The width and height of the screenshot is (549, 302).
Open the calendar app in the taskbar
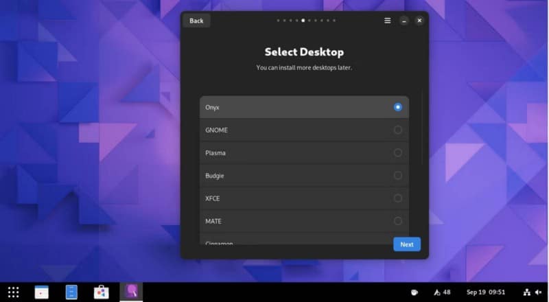coord(42,292)
